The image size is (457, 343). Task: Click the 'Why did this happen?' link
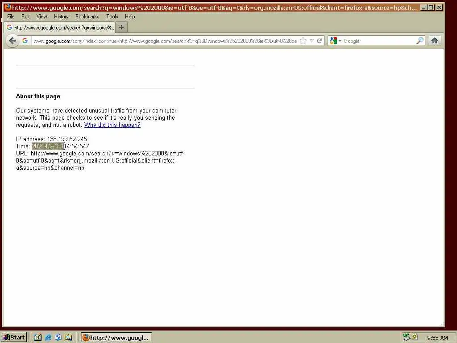point(112,125)
